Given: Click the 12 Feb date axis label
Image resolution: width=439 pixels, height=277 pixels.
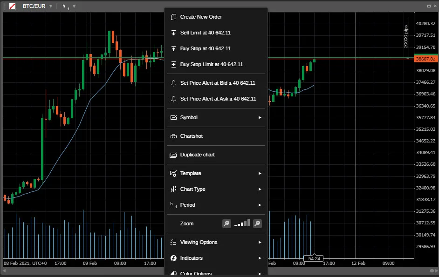Looking at the screenshot, I should tap(358, 263).
